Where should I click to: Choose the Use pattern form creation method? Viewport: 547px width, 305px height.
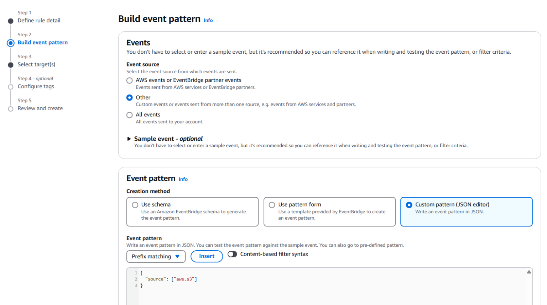pos(272,205)
